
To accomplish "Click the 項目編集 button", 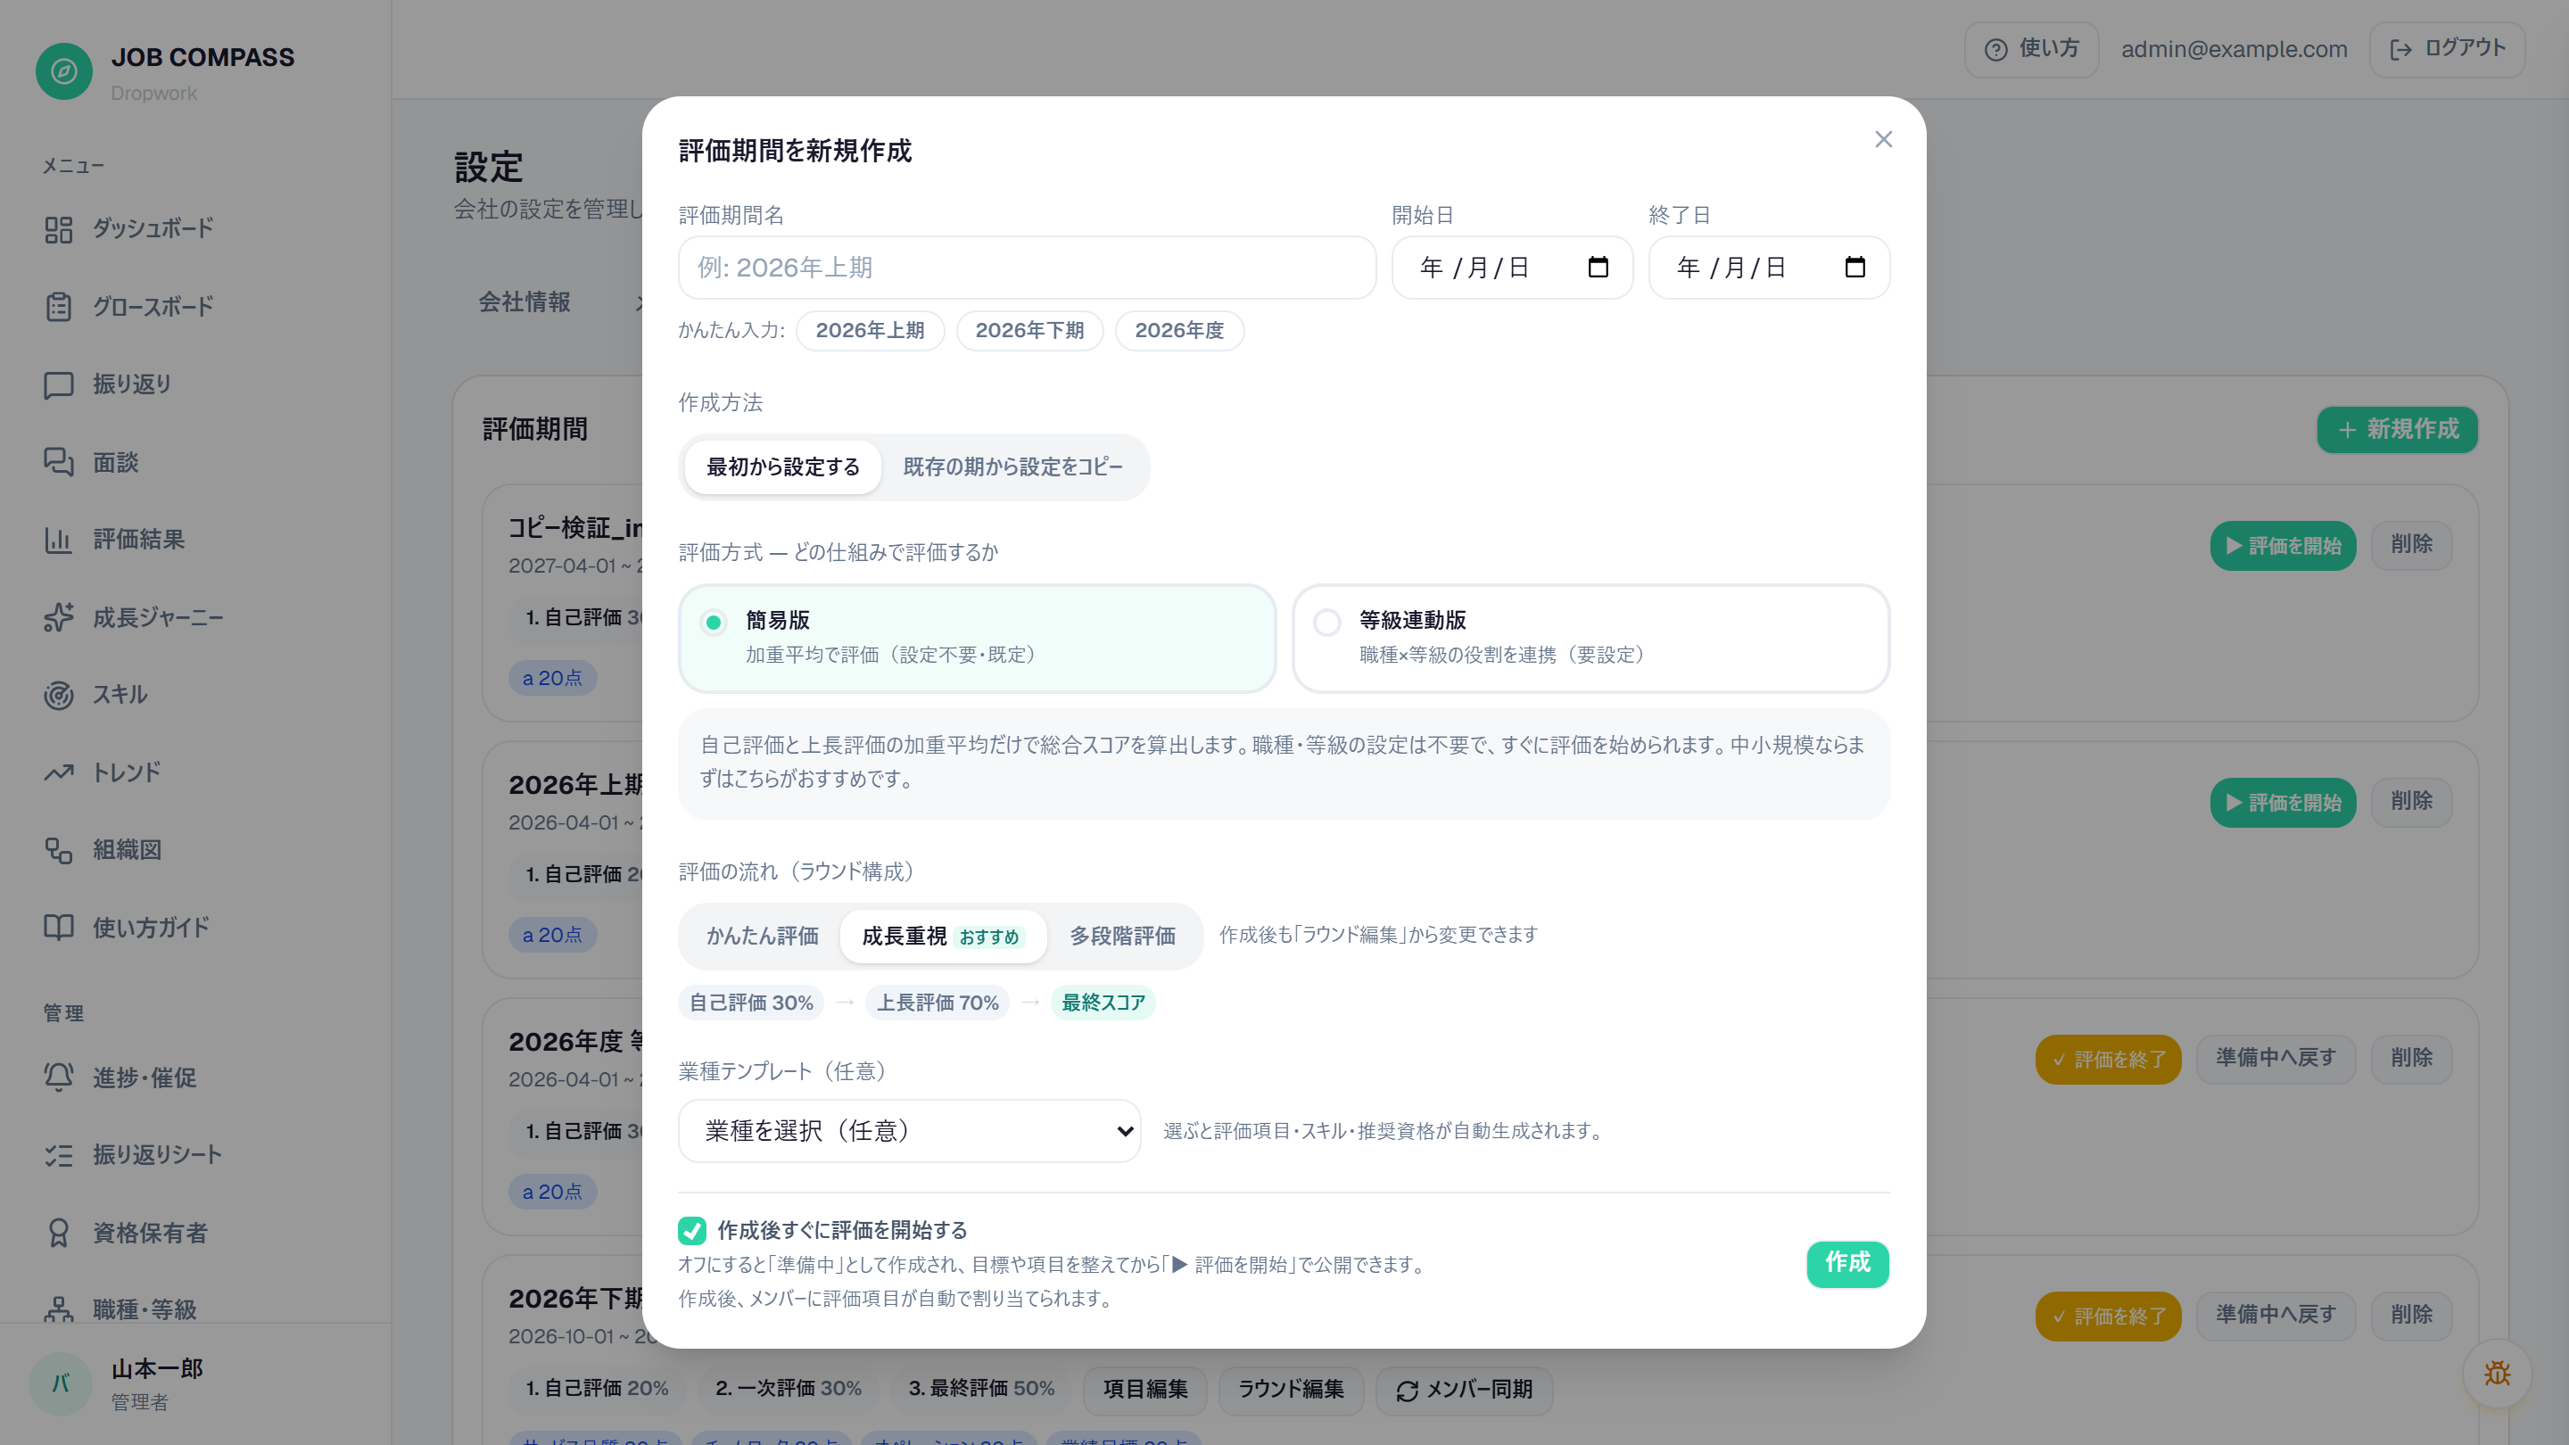I will (1144, 1391).
